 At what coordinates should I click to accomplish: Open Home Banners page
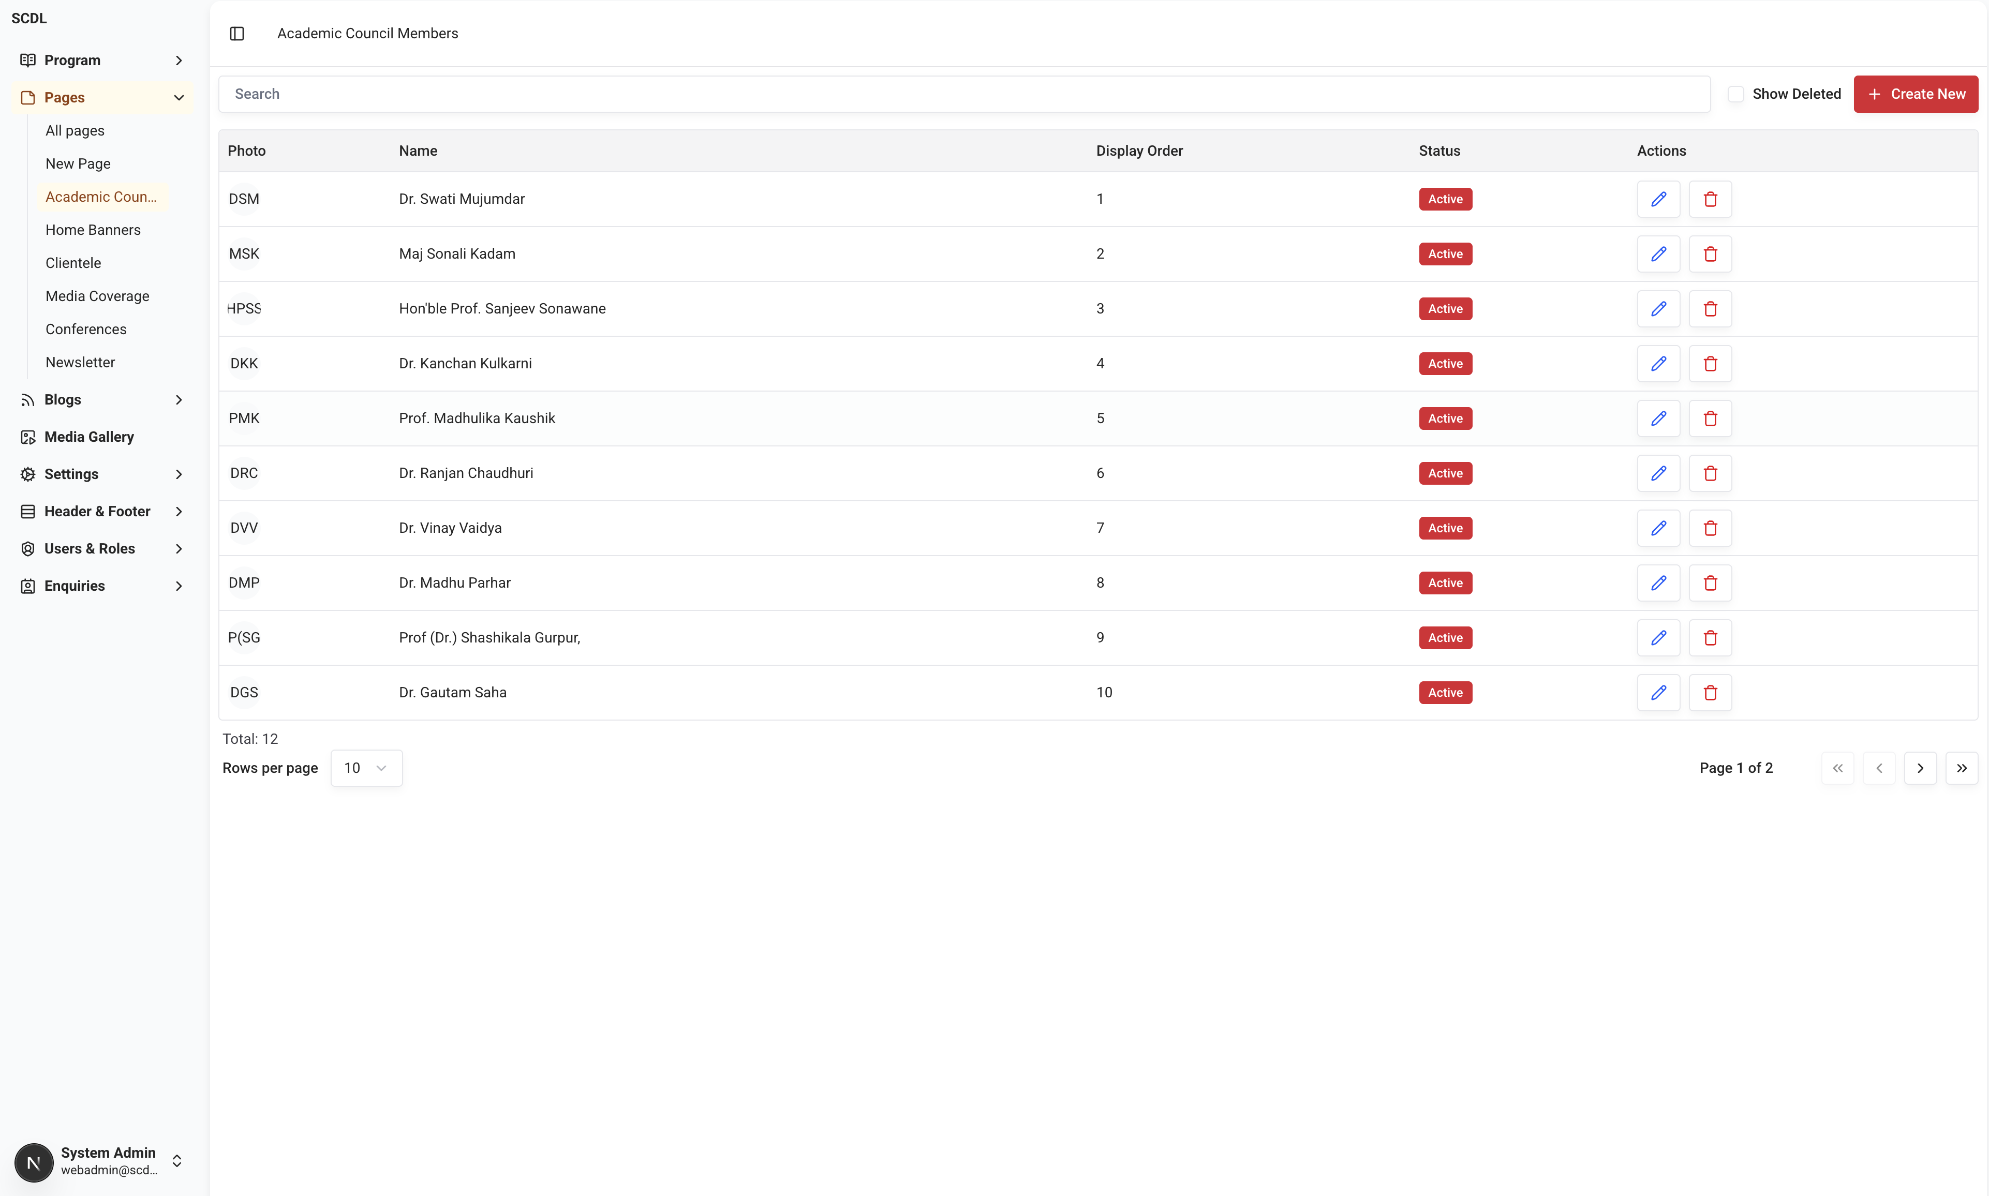point(93,230)
